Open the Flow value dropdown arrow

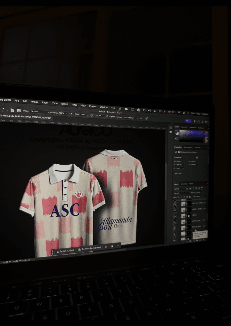87,115
